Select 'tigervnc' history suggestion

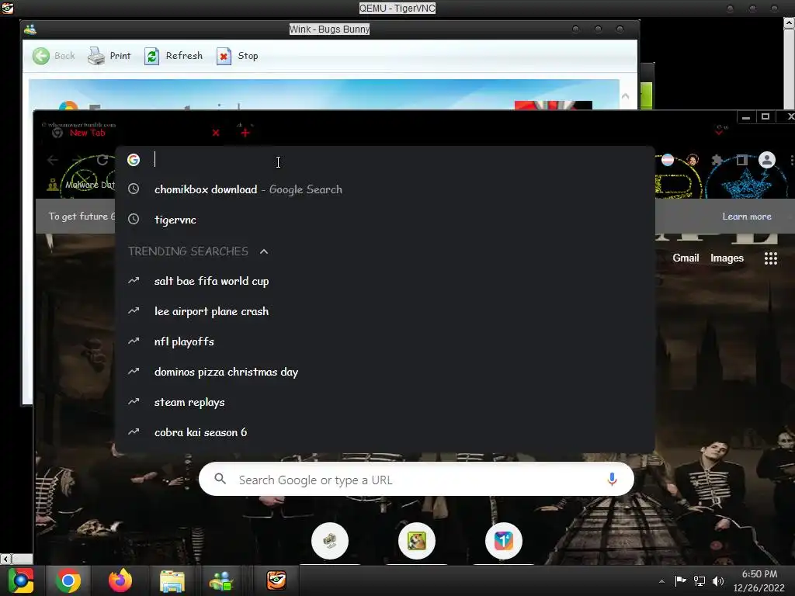(x=385, y=220)
